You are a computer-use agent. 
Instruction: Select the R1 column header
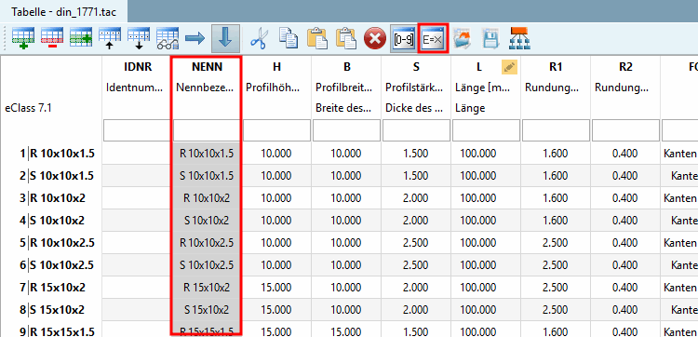tap(556, 67)
